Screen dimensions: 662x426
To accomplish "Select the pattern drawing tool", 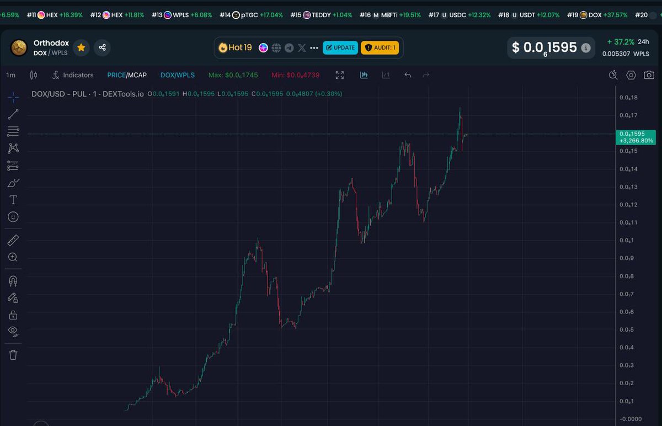I will click(13, 148).
